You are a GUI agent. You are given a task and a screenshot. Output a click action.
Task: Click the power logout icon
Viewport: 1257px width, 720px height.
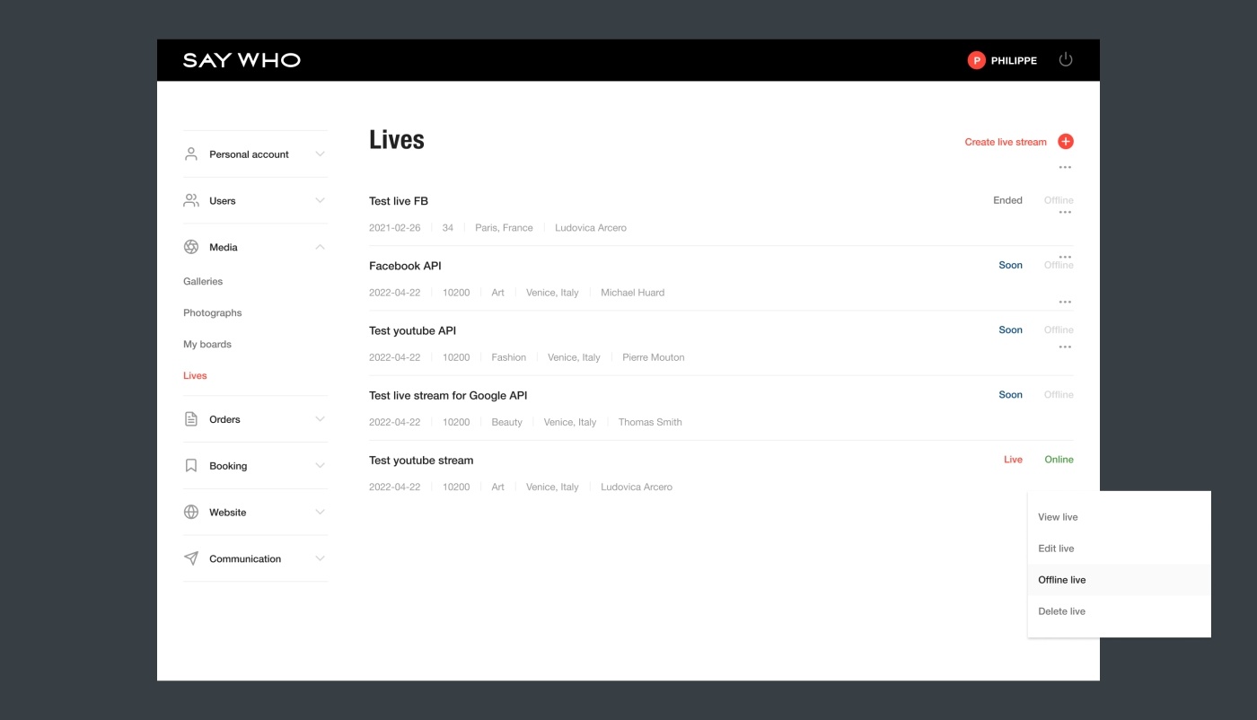click(x=1066, y=60)
